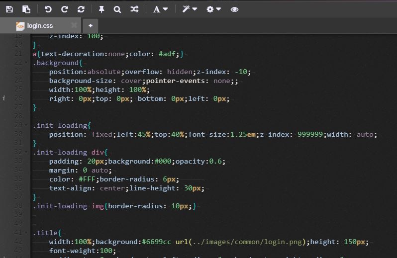This screenshot has height=258, width=397.
Task: Click the refresh/reload icon
Action: pos(81,9)
